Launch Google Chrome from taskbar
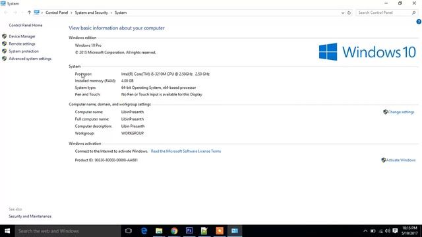 tap(174, 231)
